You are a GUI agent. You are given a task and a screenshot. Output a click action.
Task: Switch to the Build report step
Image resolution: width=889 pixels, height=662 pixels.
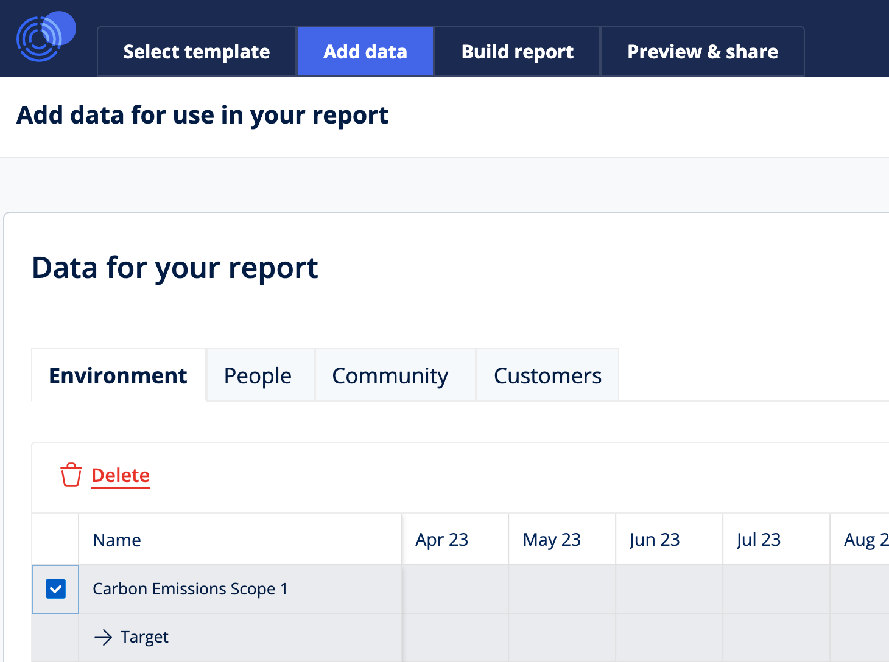[x=517, y=51]
